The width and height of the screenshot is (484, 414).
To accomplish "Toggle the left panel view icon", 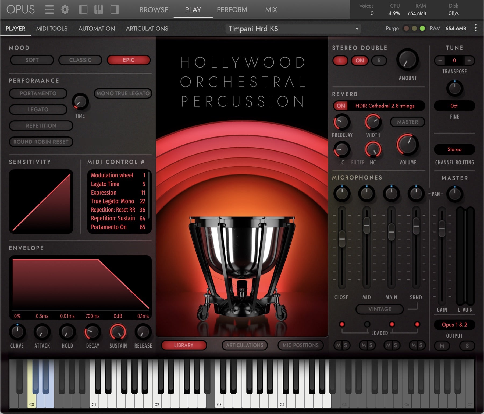I will click(x=83, y=10).
